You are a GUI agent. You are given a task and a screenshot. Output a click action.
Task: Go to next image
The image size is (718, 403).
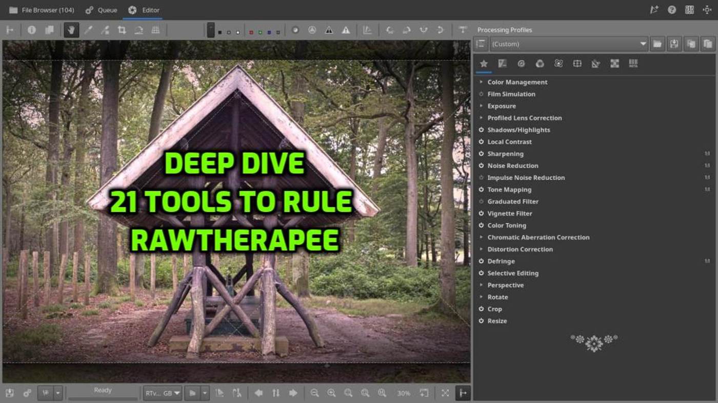tap(293, 393)
